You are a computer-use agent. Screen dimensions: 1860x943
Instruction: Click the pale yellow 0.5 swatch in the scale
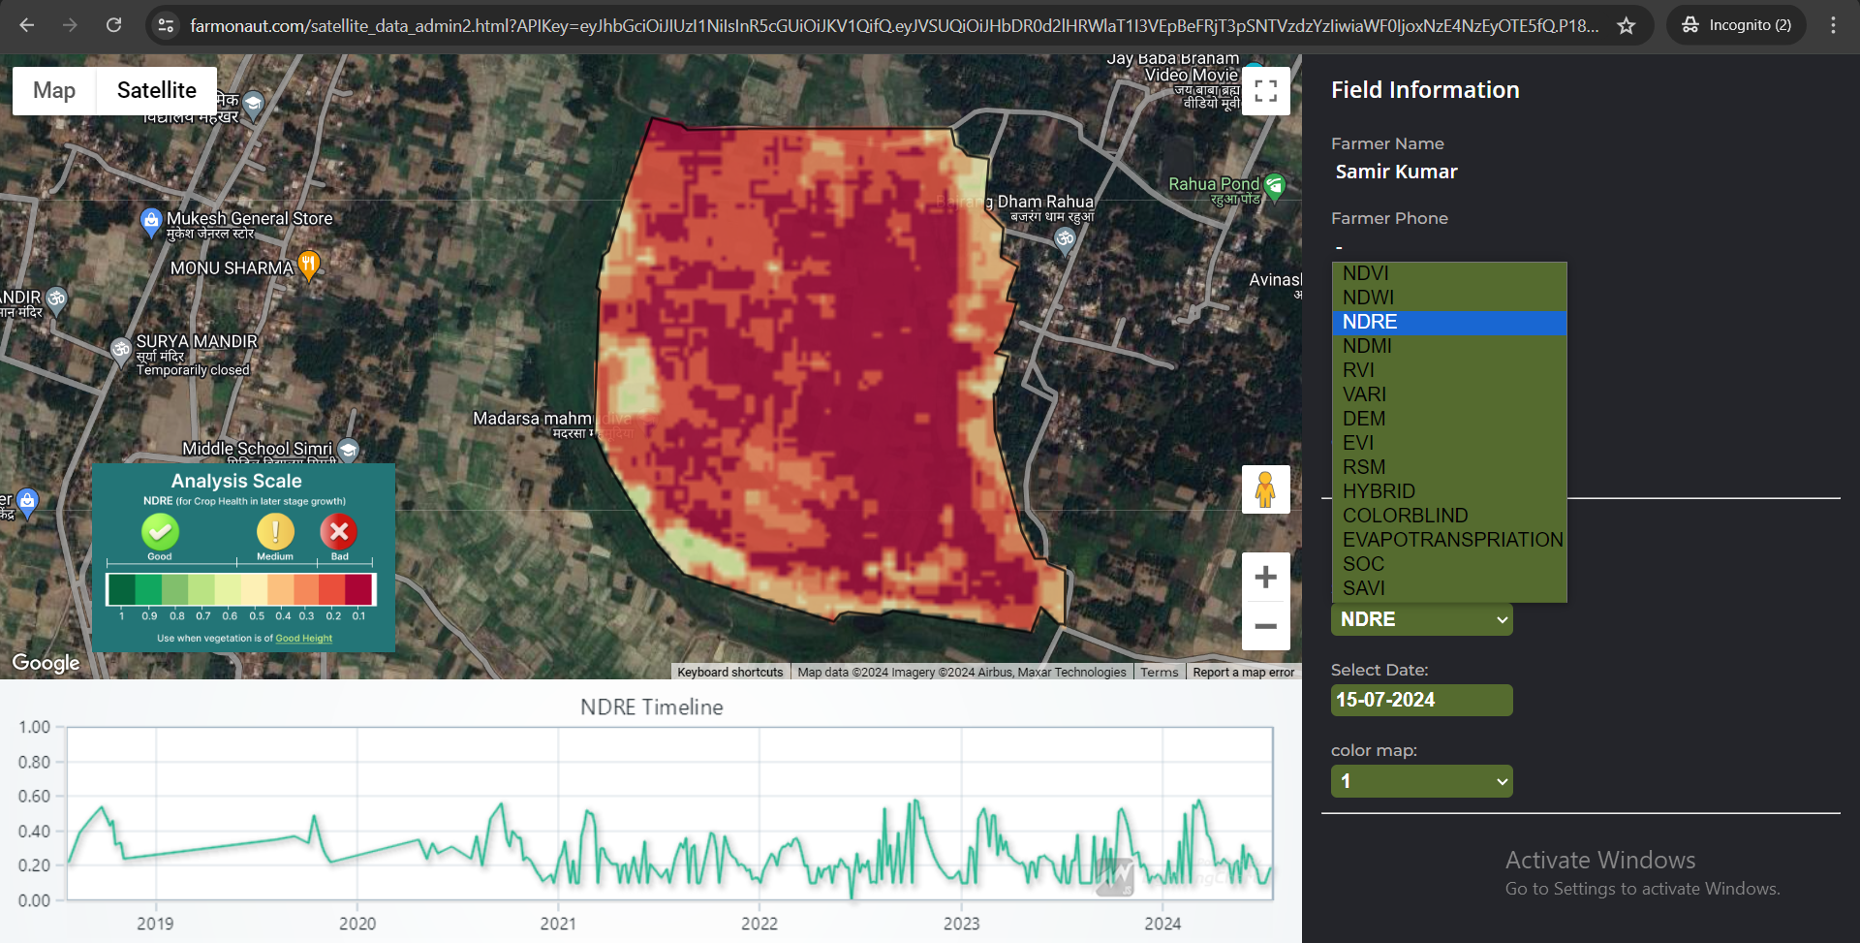pyautogui.click(x=254, y=589)
